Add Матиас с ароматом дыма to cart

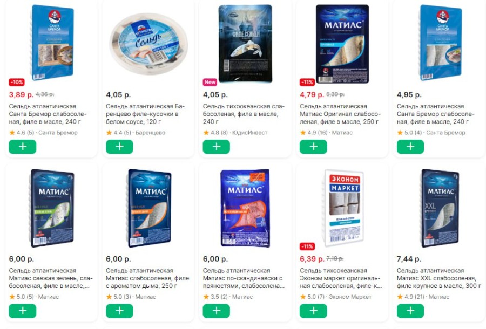(x=119, y=311)
